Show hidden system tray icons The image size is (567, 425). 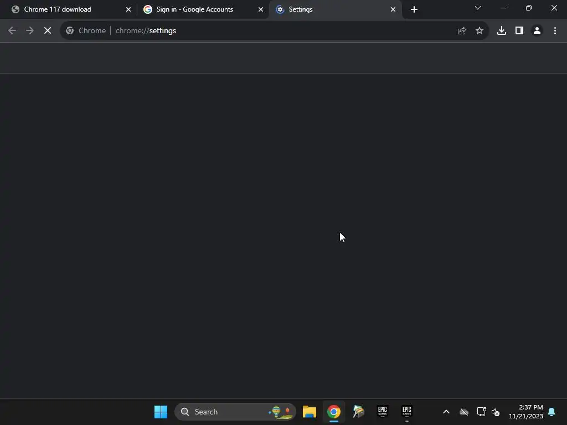pos(446,412)
